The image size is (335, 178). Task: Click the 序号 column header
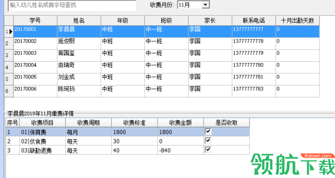click(13, 123)
